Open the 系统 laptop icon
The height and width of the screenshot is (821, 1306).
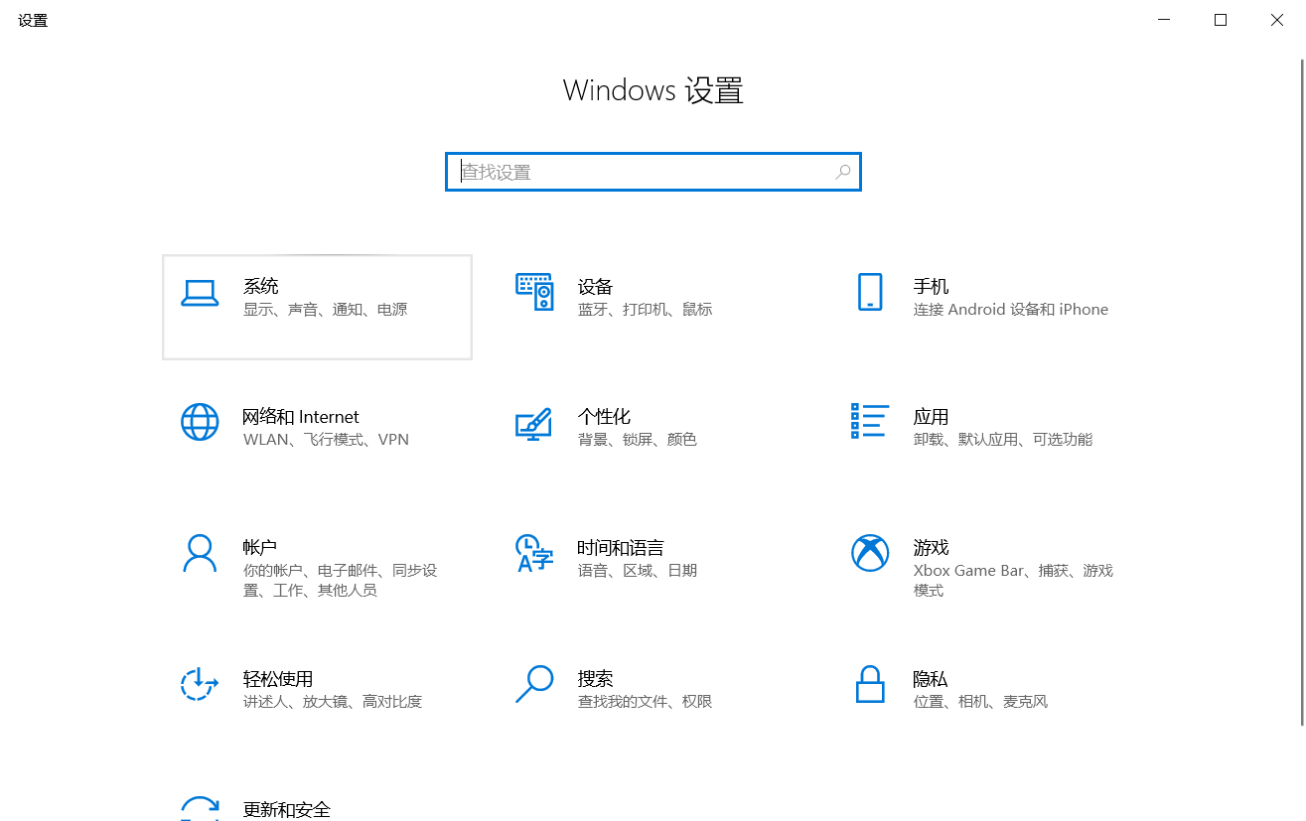[x=200, y=293]
